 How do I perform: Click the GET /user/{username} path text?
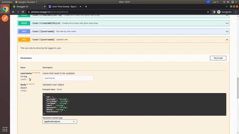click(43, 31)
